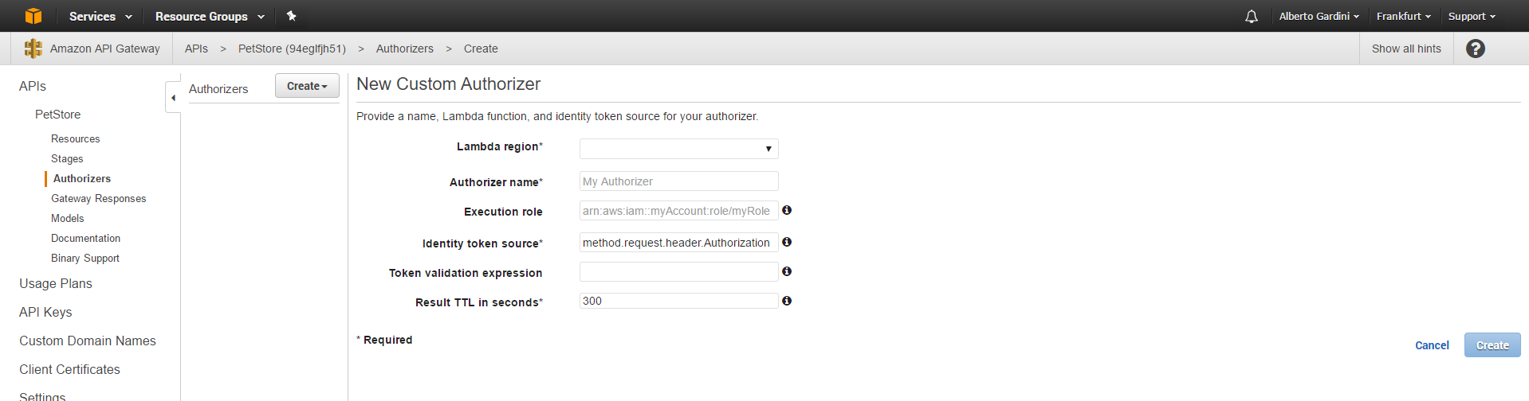Click the Amazon API Gateway service icon

[x=33, y=49]
